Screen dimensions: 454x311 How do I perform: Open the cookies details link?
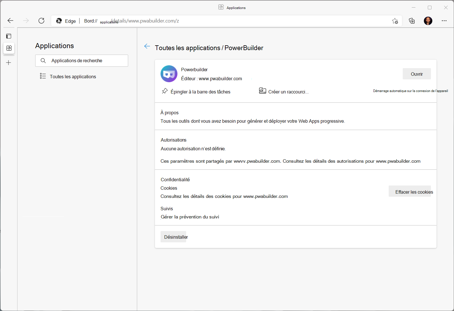pos(224,196)
